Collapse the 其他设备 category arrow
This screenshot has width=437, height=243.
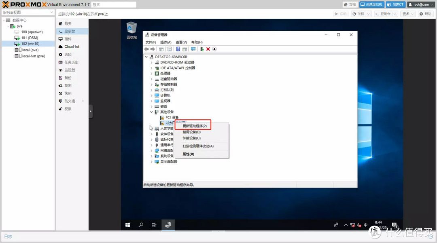[151, 112]
